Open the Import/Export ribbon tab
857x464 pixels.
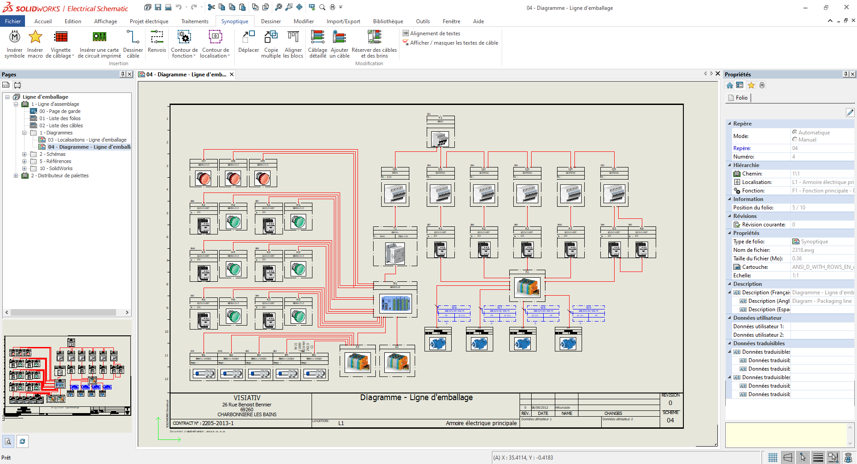pyautogui.click(x=343, y=21)
